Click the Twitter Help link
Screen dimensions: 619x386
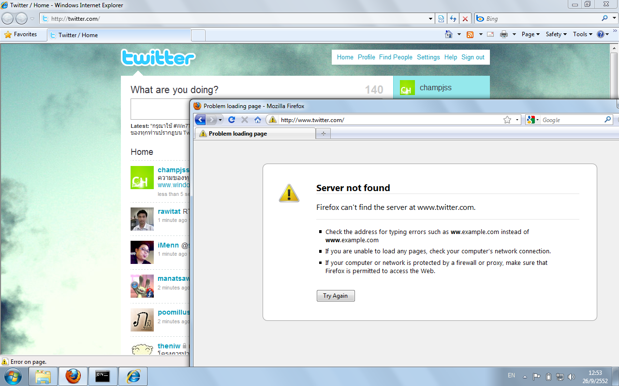pyautogui.click(x=451, y=57)
